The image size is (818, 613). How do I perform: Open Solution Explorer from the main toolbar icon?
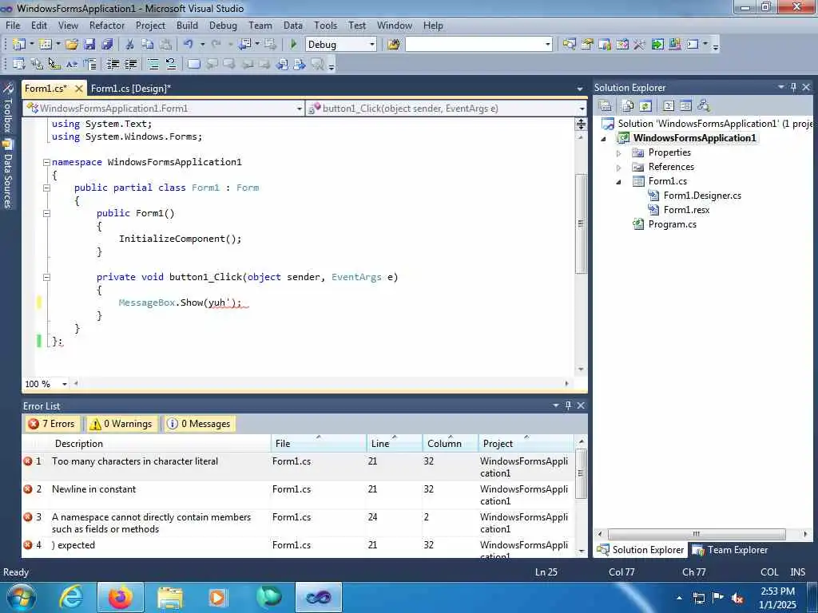(569, 45)
